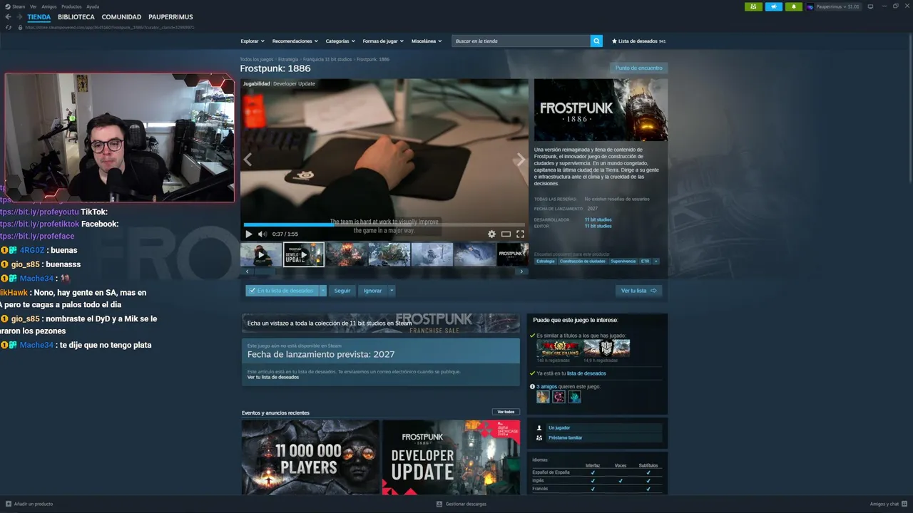913x513 pixels.
Task: Open the COMUNIDAD tab
Action: click(x=121, y=17)
